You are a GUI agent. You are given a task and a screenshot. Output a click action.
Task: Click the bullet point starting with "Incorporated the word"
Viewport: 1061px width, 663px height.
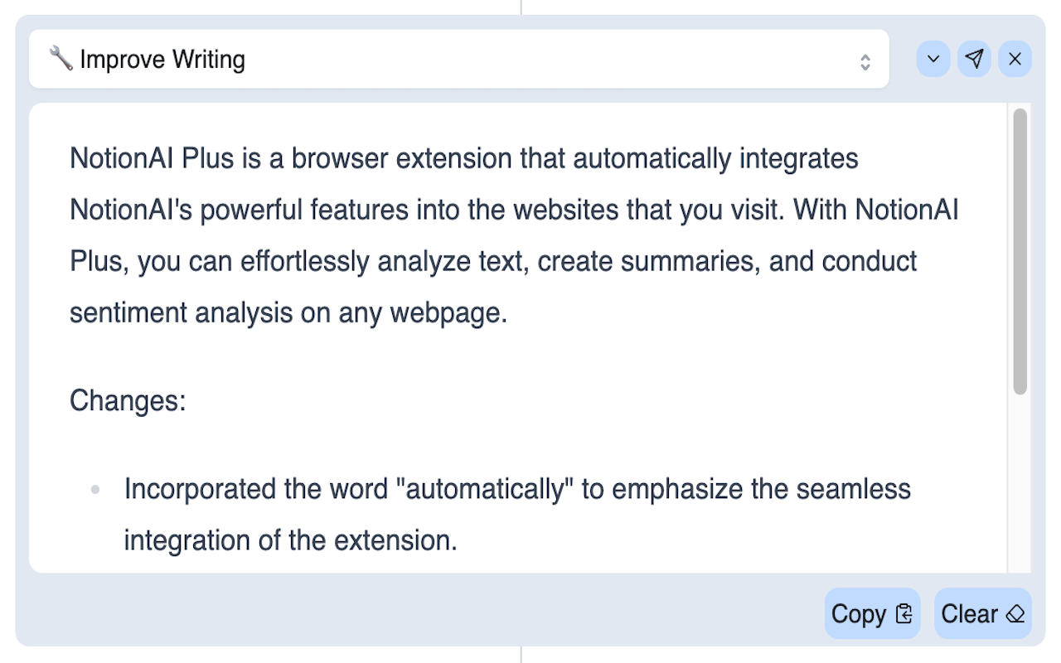pyautogui.click(x=517, y=515)
